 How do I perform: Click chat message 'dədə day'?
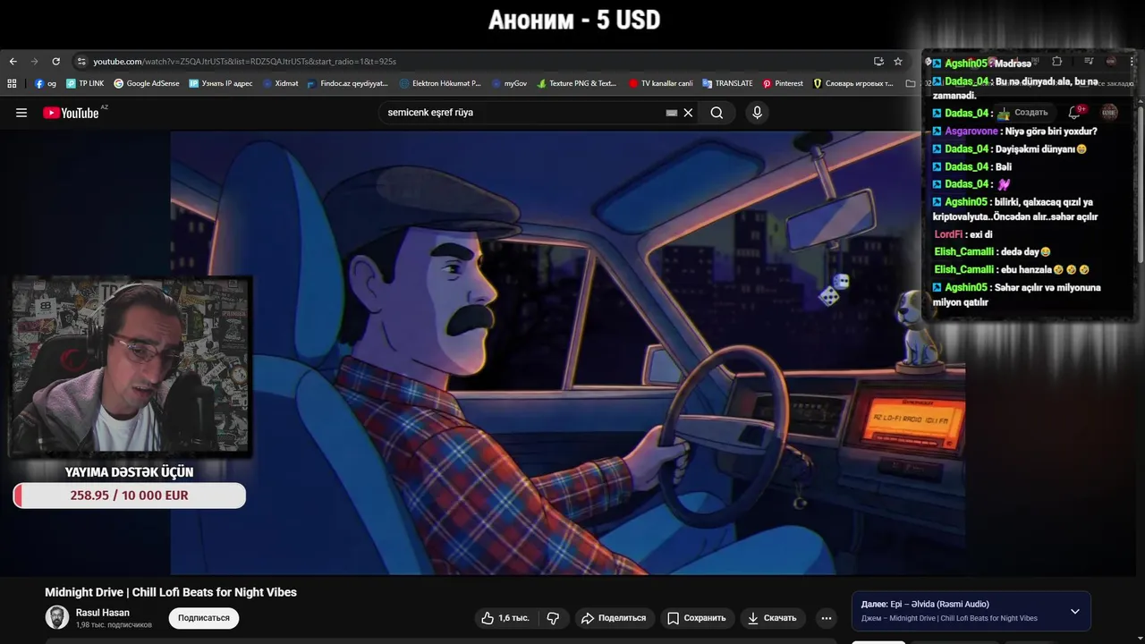pyautogui.click(x=1026, y=252)
